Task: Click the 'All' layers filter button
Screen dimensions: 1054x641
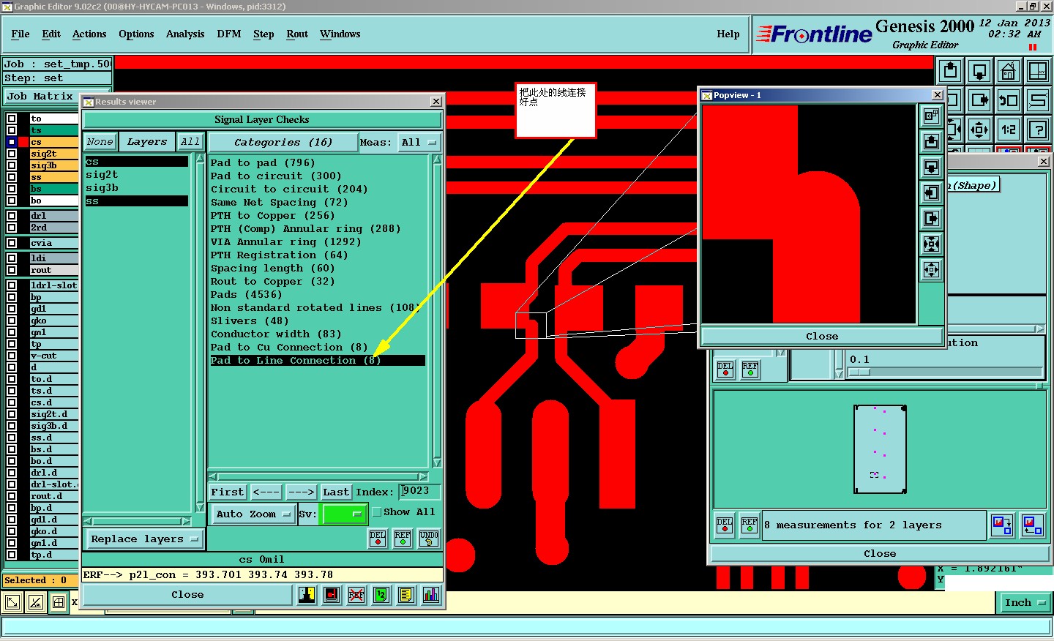Action: tap(190, 142)
